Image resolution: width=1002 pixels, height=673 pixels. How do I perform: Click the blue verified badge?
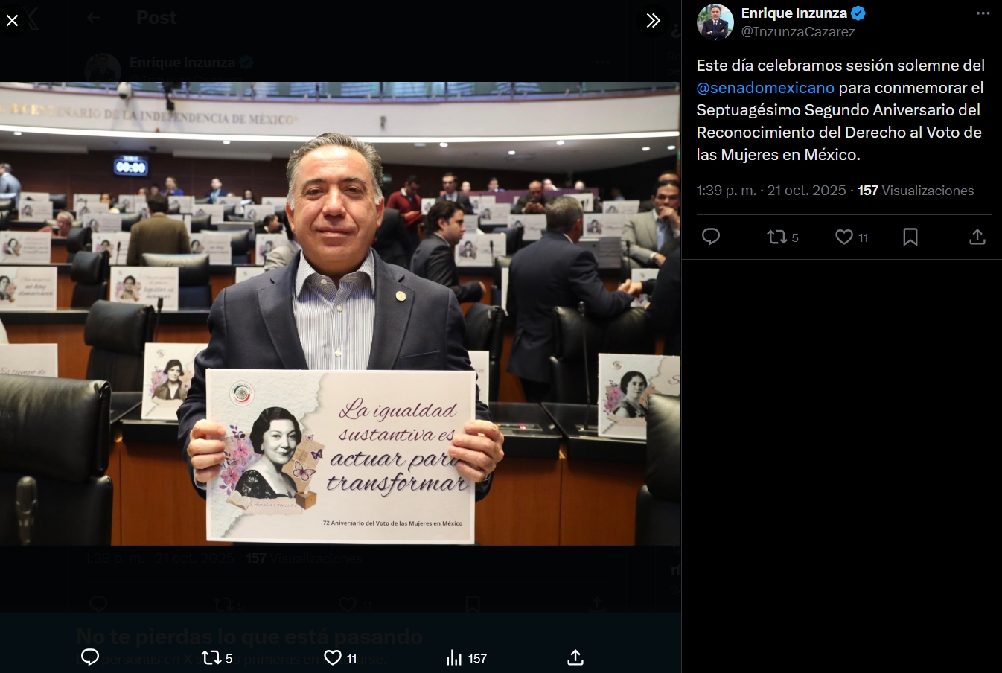point(858,13)
